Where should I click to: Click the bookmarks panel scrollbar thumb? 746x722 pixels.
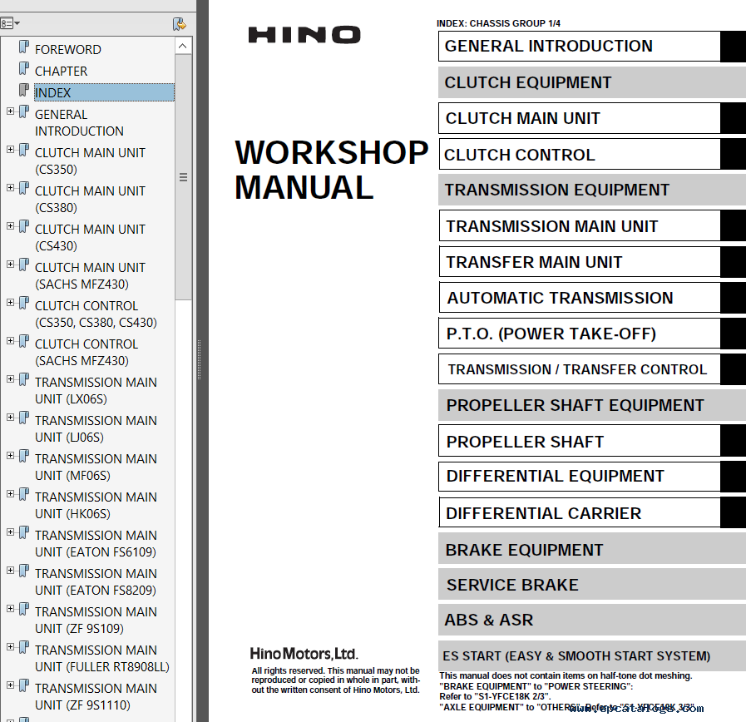tap(183, 177)
